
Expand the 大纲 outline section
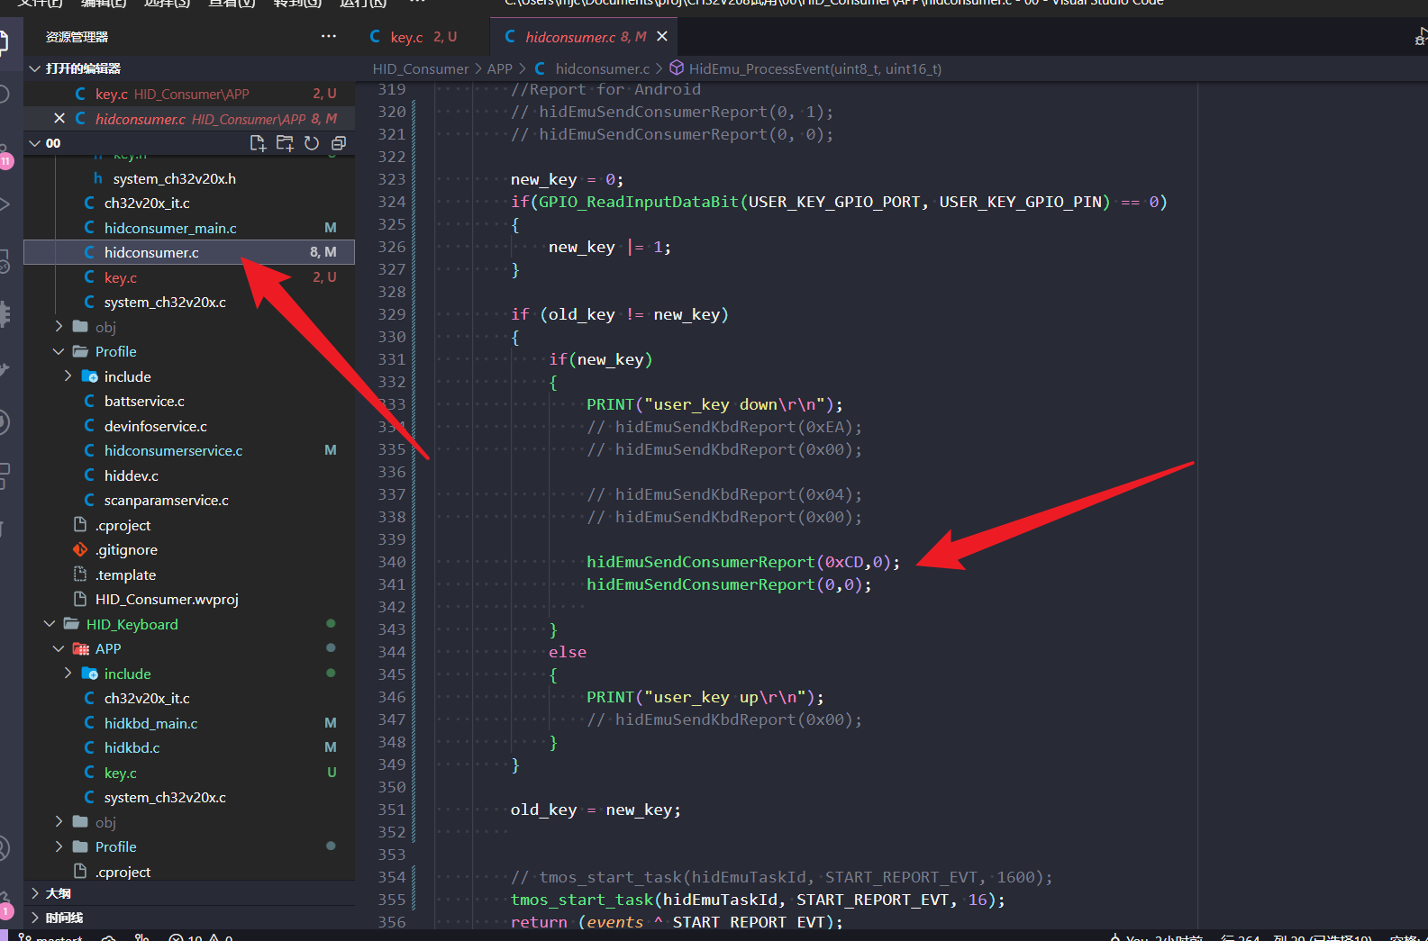click(x=34, y=893)
